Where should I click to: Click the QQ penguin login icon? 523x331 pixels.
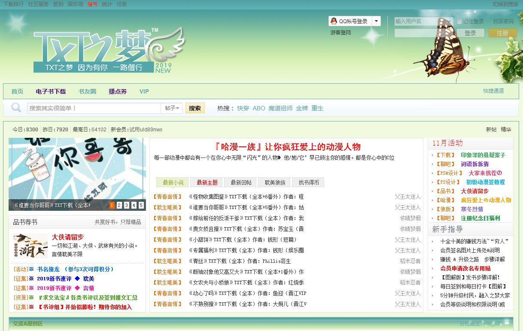coord(334,21)
